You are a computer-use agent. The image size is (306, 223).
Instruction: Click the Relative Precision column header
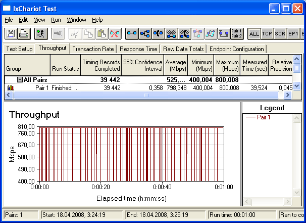281,65
